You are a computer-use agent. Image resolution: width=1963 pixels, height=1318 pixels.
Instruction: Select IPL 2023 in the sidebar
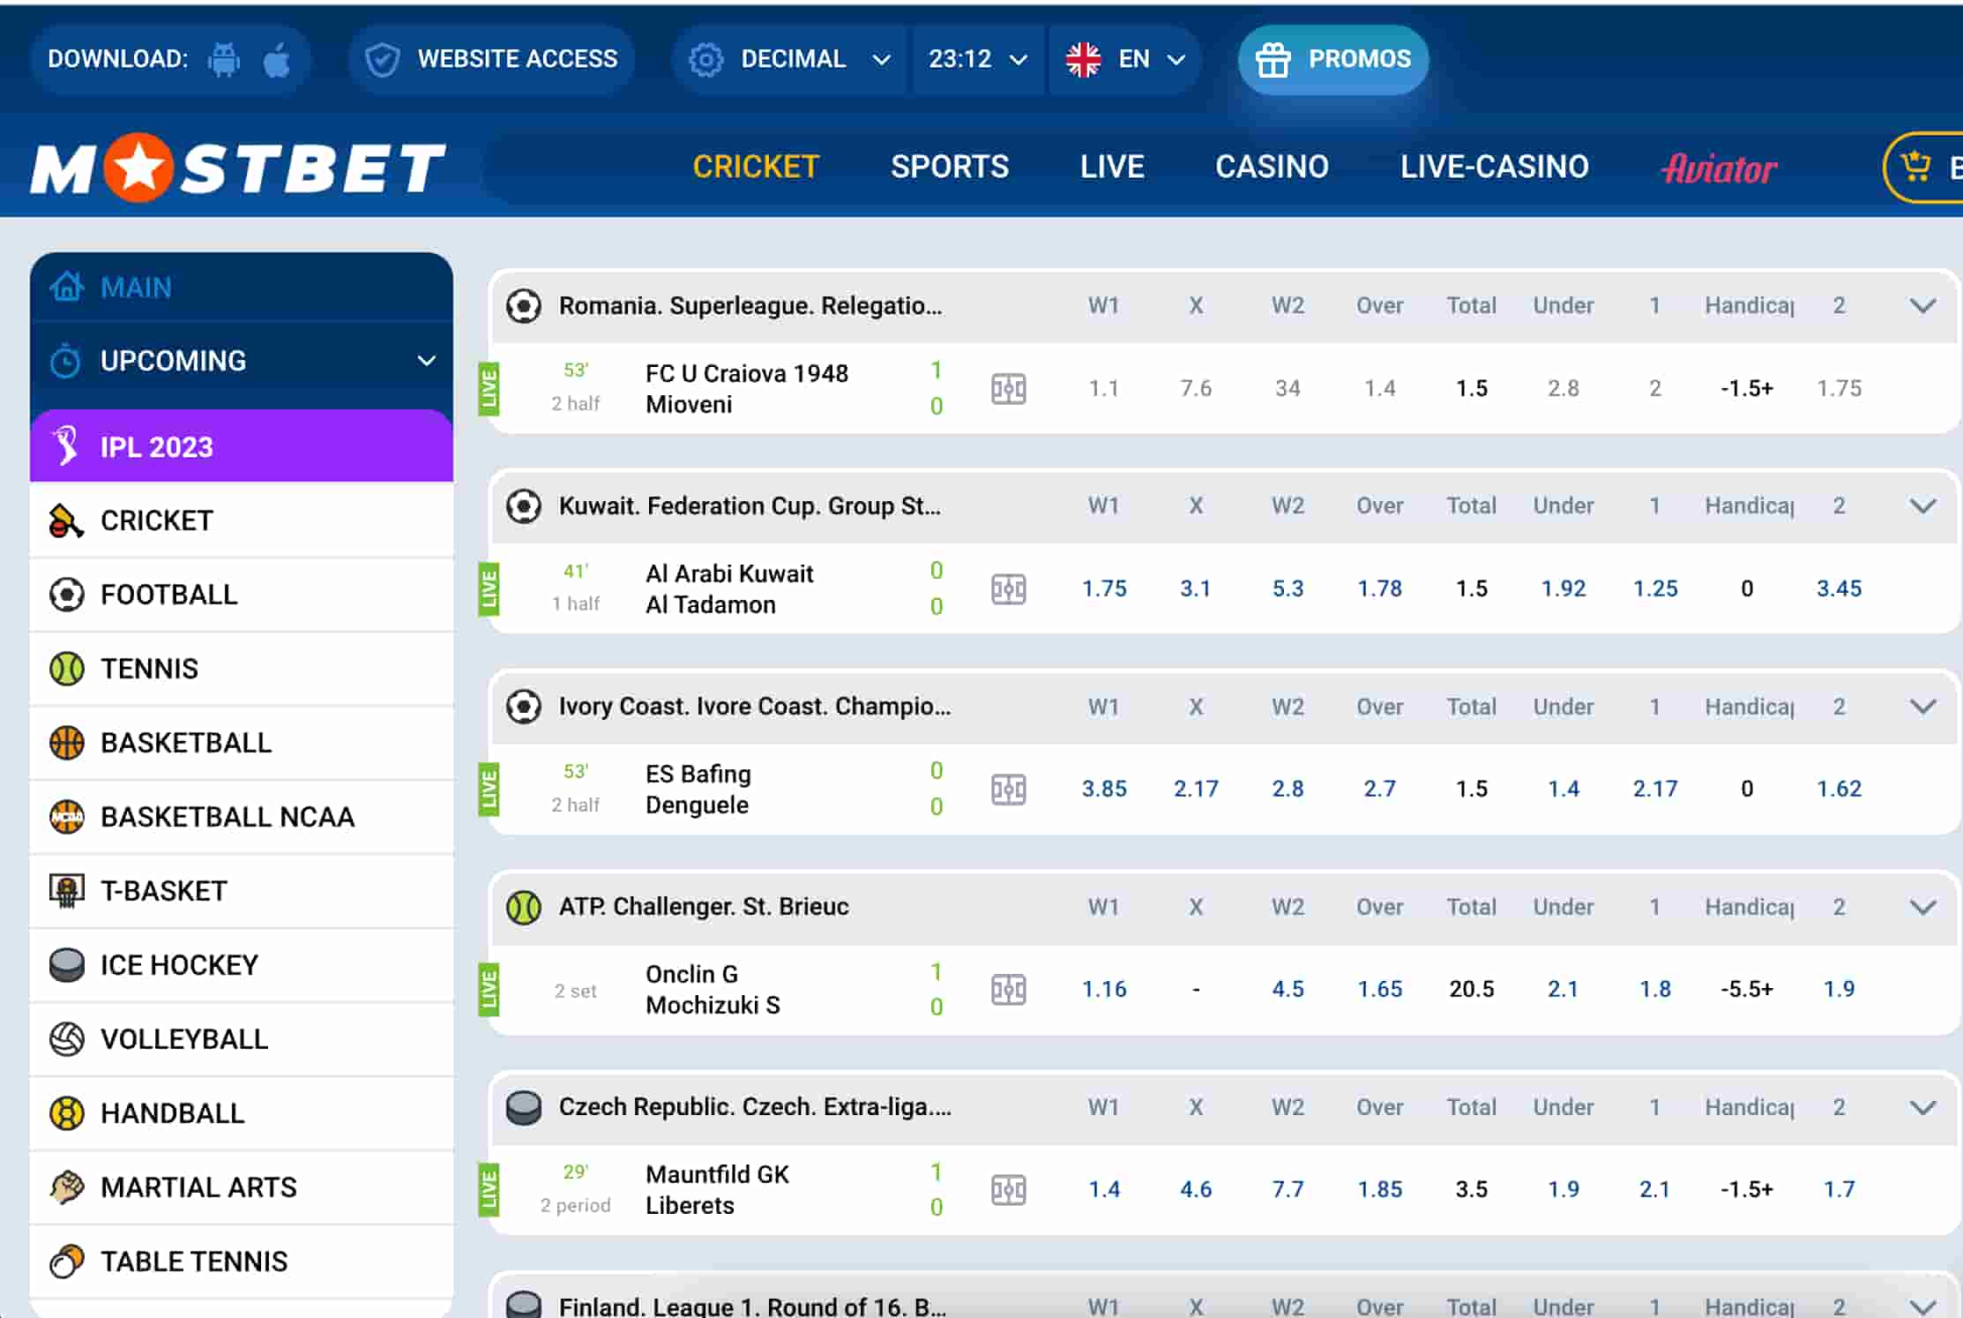click(242, 446)
